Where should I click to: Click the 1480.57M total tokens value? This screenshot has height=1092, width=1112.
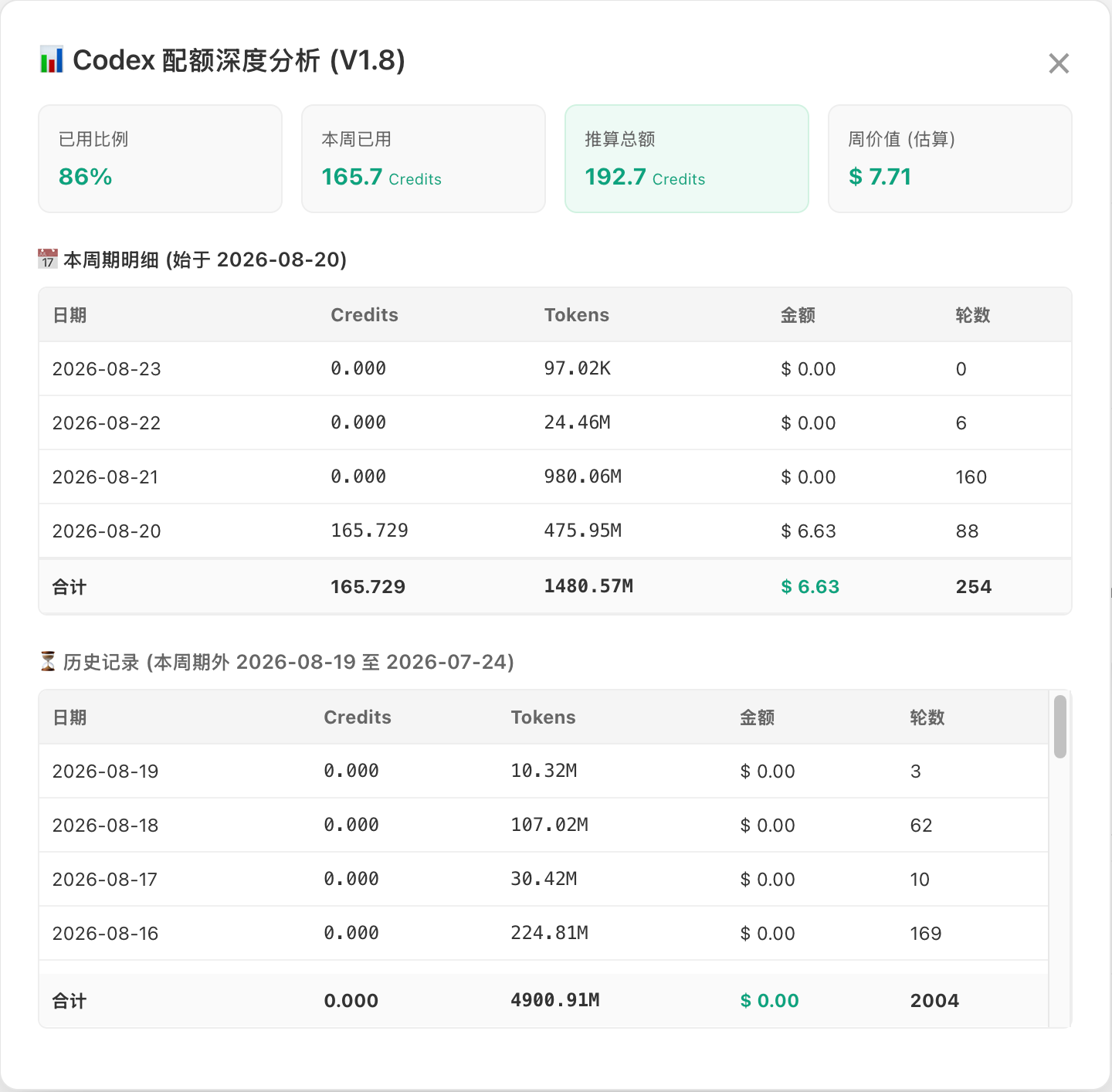click(588, 586)
